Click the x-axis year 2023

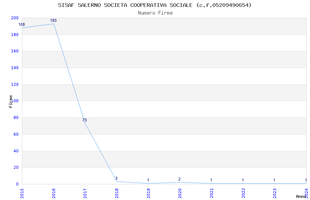pyautogui.click(x=275, y=193)
